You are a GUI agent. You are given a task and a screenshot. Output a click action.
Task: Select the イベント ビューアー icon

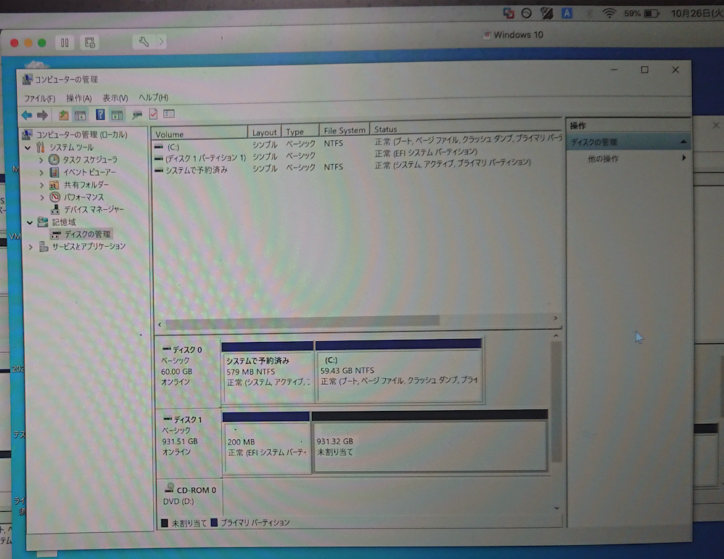[54, 172]
